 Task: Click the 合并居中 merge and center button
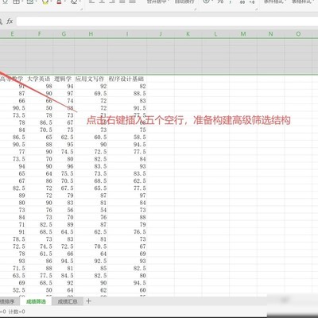[x=158, y=2]
